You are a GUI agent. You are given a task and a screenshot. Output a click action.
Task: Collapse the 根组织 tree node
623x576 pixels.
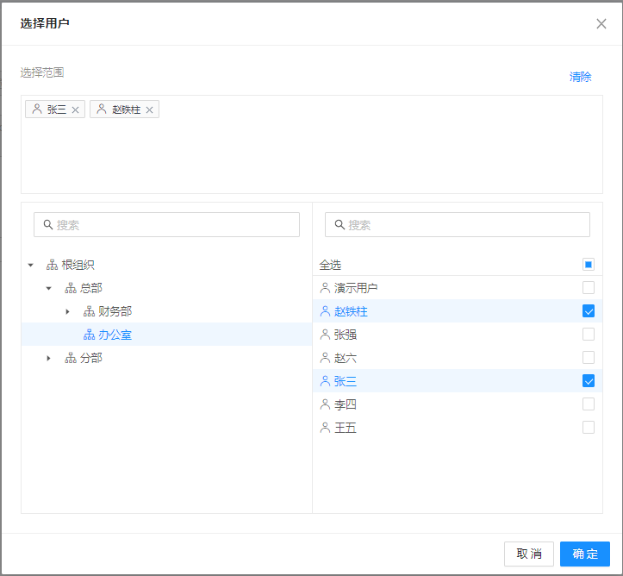click(x=31, y=265)
